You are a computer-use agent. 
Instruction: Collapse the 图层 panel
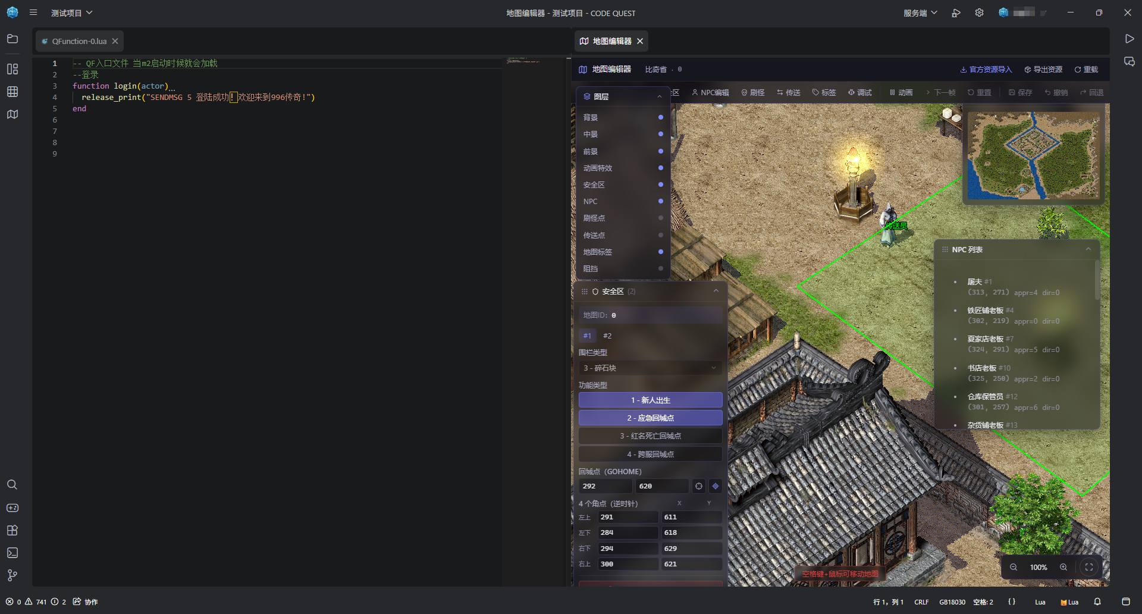pyautogui.click(x=660, y=96)
